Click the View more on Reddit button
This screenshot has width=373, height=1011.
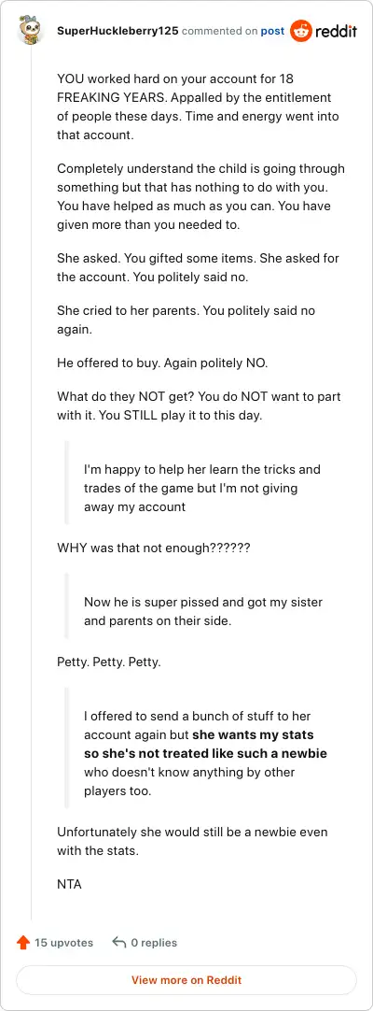pyautogui.click(x=186, y=980)
